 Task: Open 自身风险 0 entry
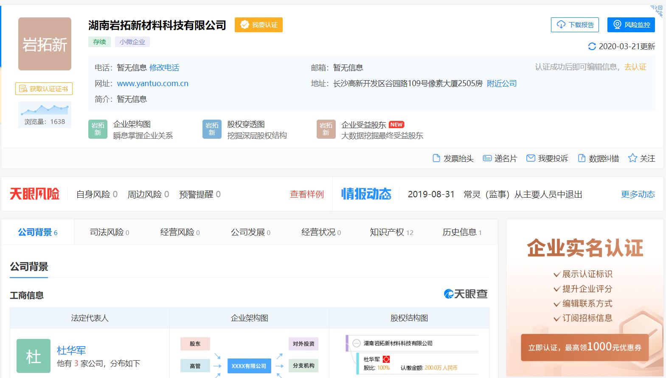(97, 194)
